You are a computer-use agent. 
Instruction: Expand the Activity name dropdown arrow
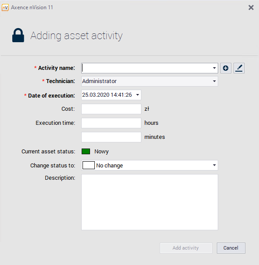214,68
